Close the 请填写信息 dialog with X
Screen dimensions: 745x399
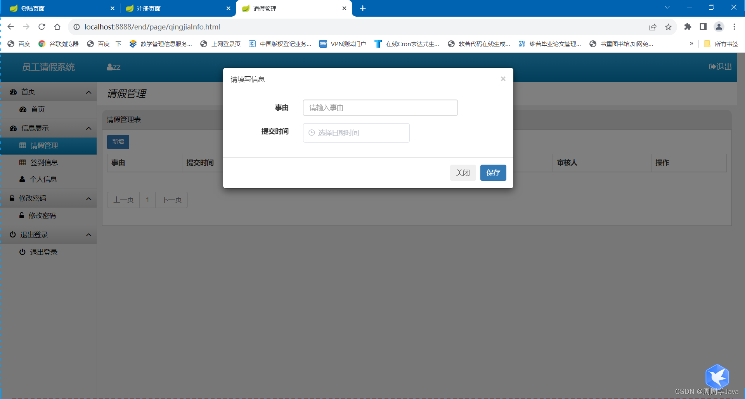pyautogui.click(x=502, y=79)
